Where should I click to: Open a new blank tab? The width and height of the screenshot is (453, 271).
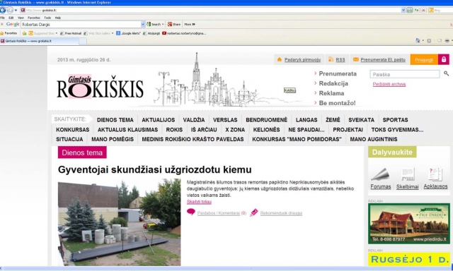click(83, 41)
